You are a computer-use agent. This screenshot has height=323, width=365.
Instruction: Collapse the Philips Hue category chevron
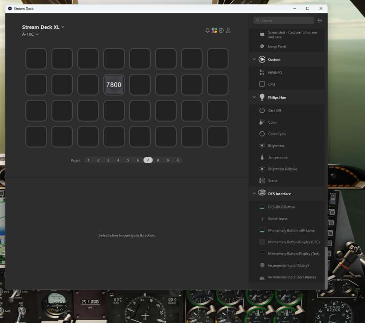click(254, 97)
